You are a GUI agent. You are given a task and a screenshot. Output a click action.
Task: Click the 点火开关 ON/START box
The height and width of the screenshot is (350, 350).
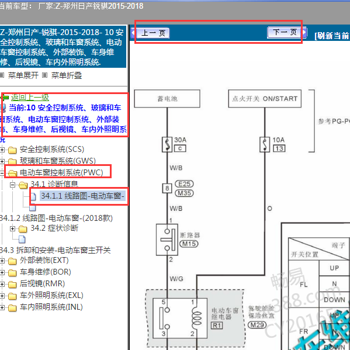pyautogui.click(x=265, y=99)
